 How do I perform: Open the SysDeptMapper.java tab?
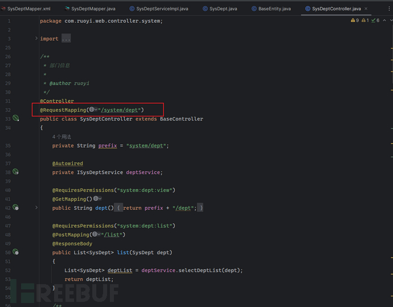pos(90,9)
